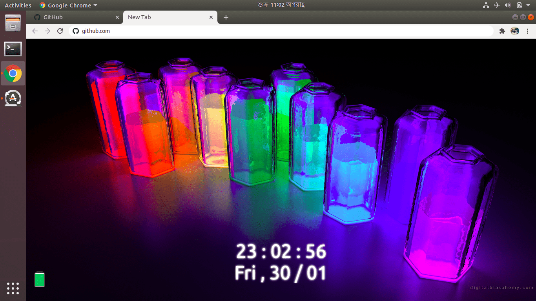536x301 pixels.
Task: Close the Chrome window
Action: pyautogui.click(x=531, y=17)
